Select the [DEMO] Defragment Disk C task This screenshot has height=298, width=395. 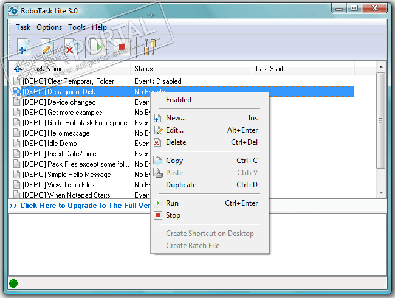pyautogui.click(x=62, y=92)
